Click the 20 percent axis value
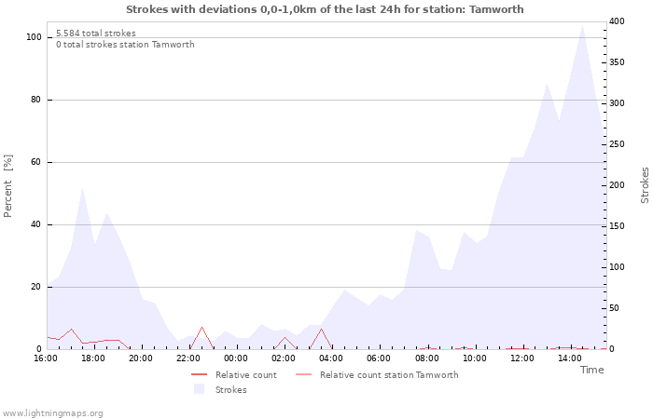The width and height of the screenshot is (653, 419). click(35, 287)
